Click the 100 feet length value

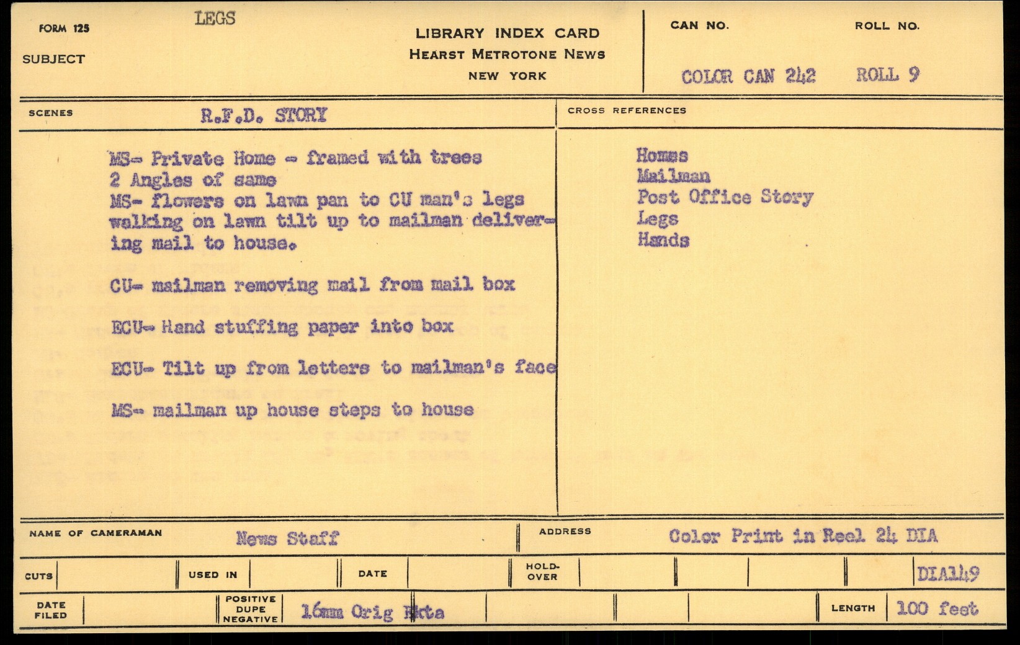[937, 608]
